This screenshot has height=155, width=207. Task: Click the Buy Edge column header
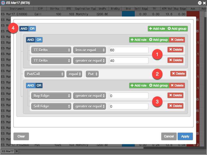180,9
